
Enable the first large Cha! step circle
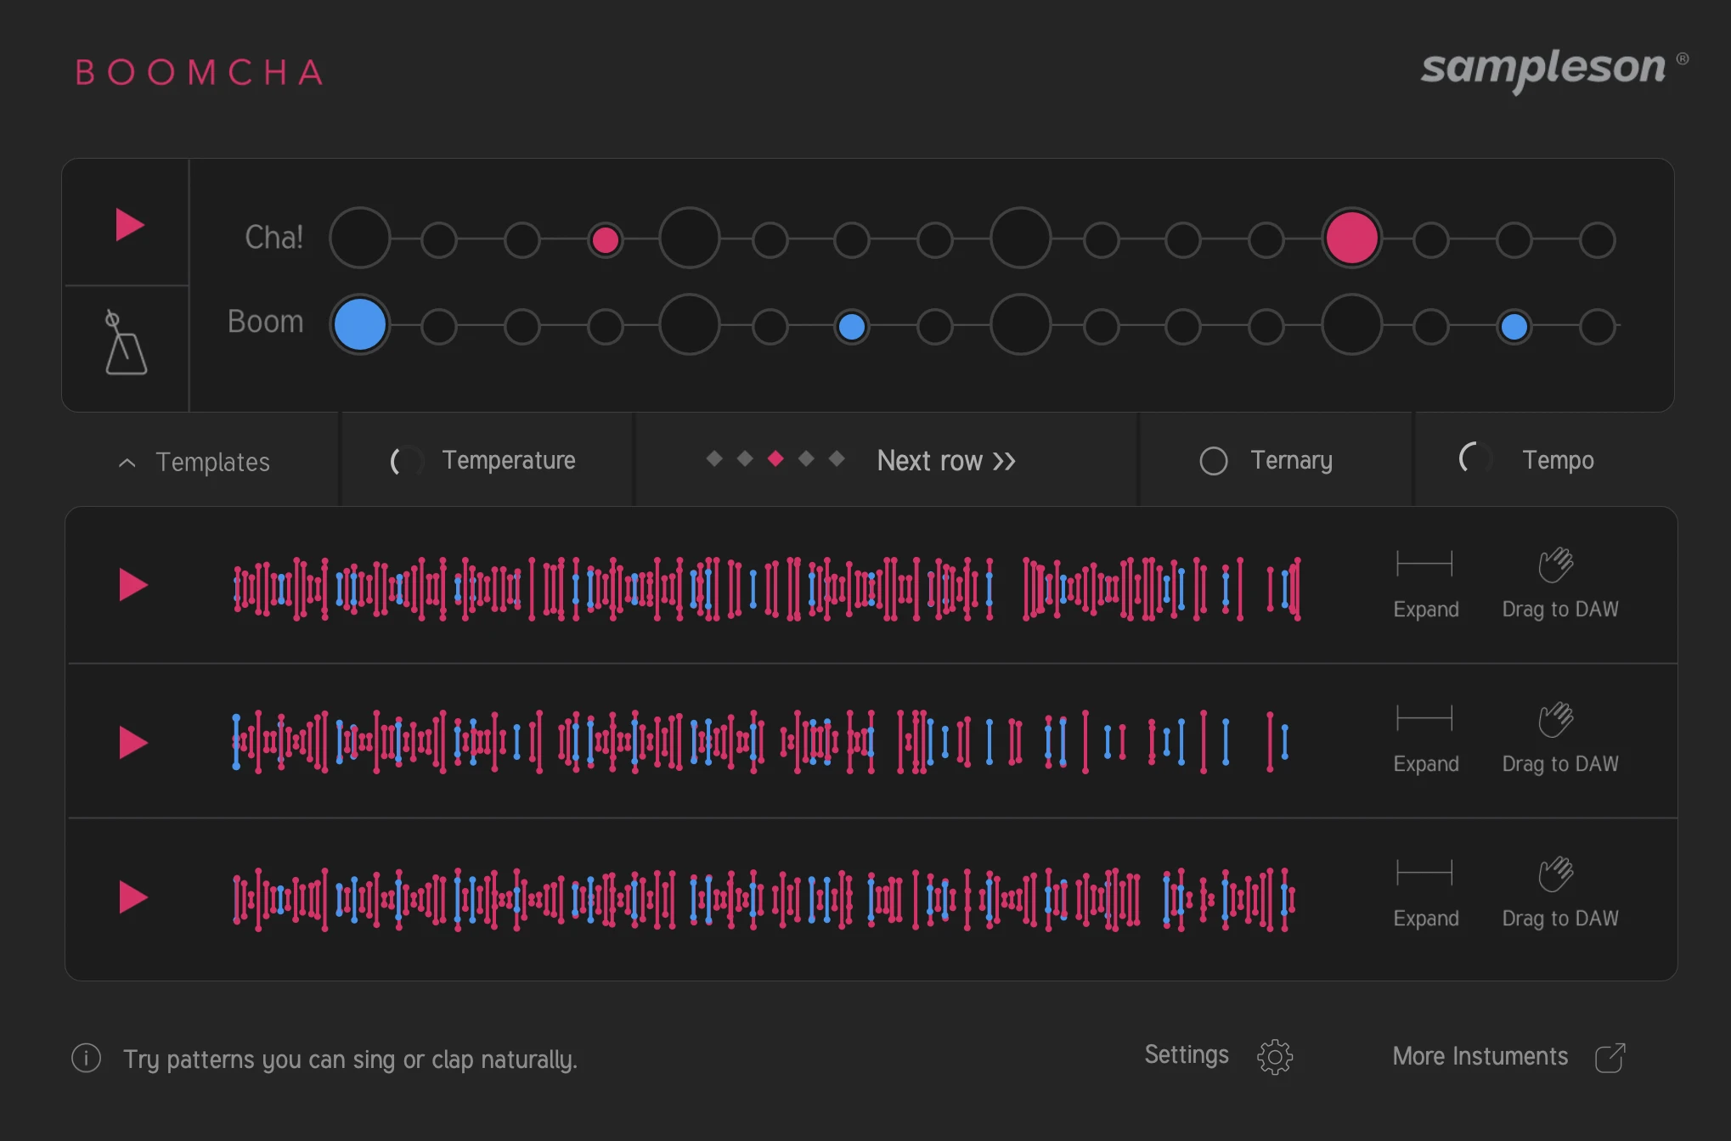pos(360,239)
